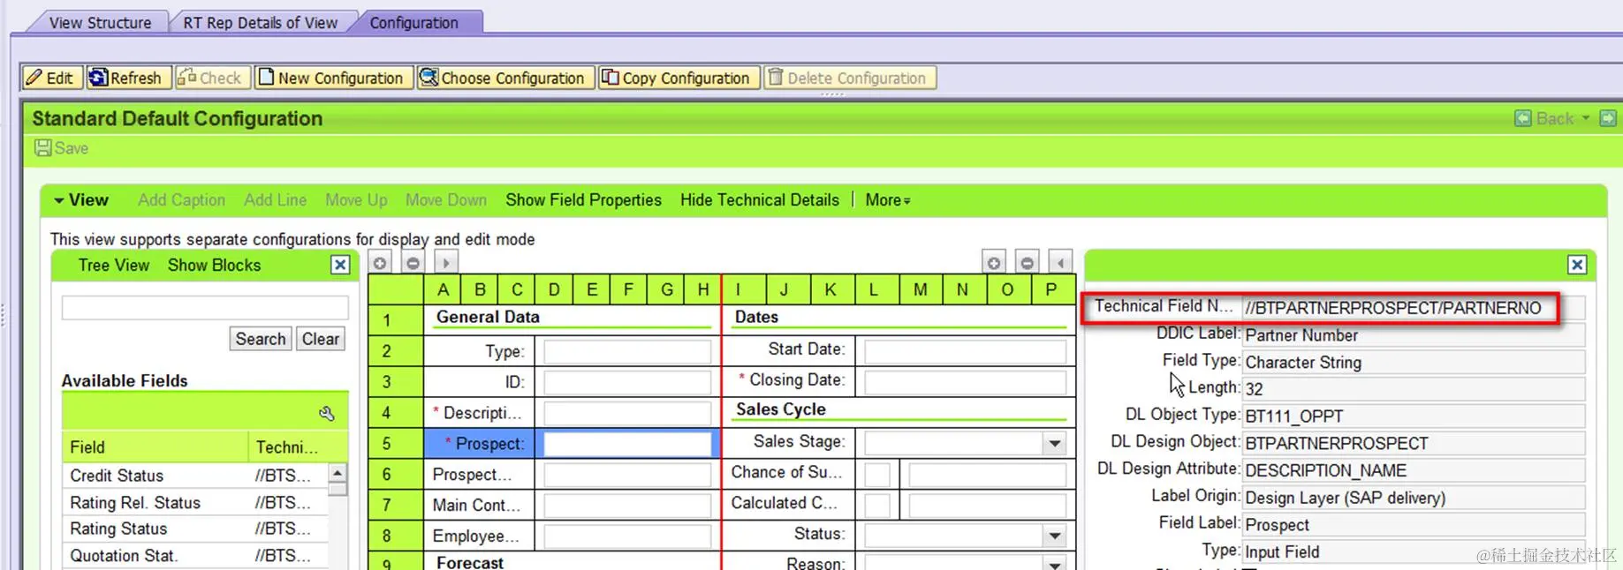Select Rating Rel. Status field row
The image size is (1623, 570).
(x=195, y=503)
